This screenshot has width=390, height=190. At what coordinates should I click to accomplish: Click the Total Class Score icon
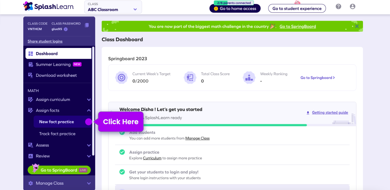(x=190, y=77)
